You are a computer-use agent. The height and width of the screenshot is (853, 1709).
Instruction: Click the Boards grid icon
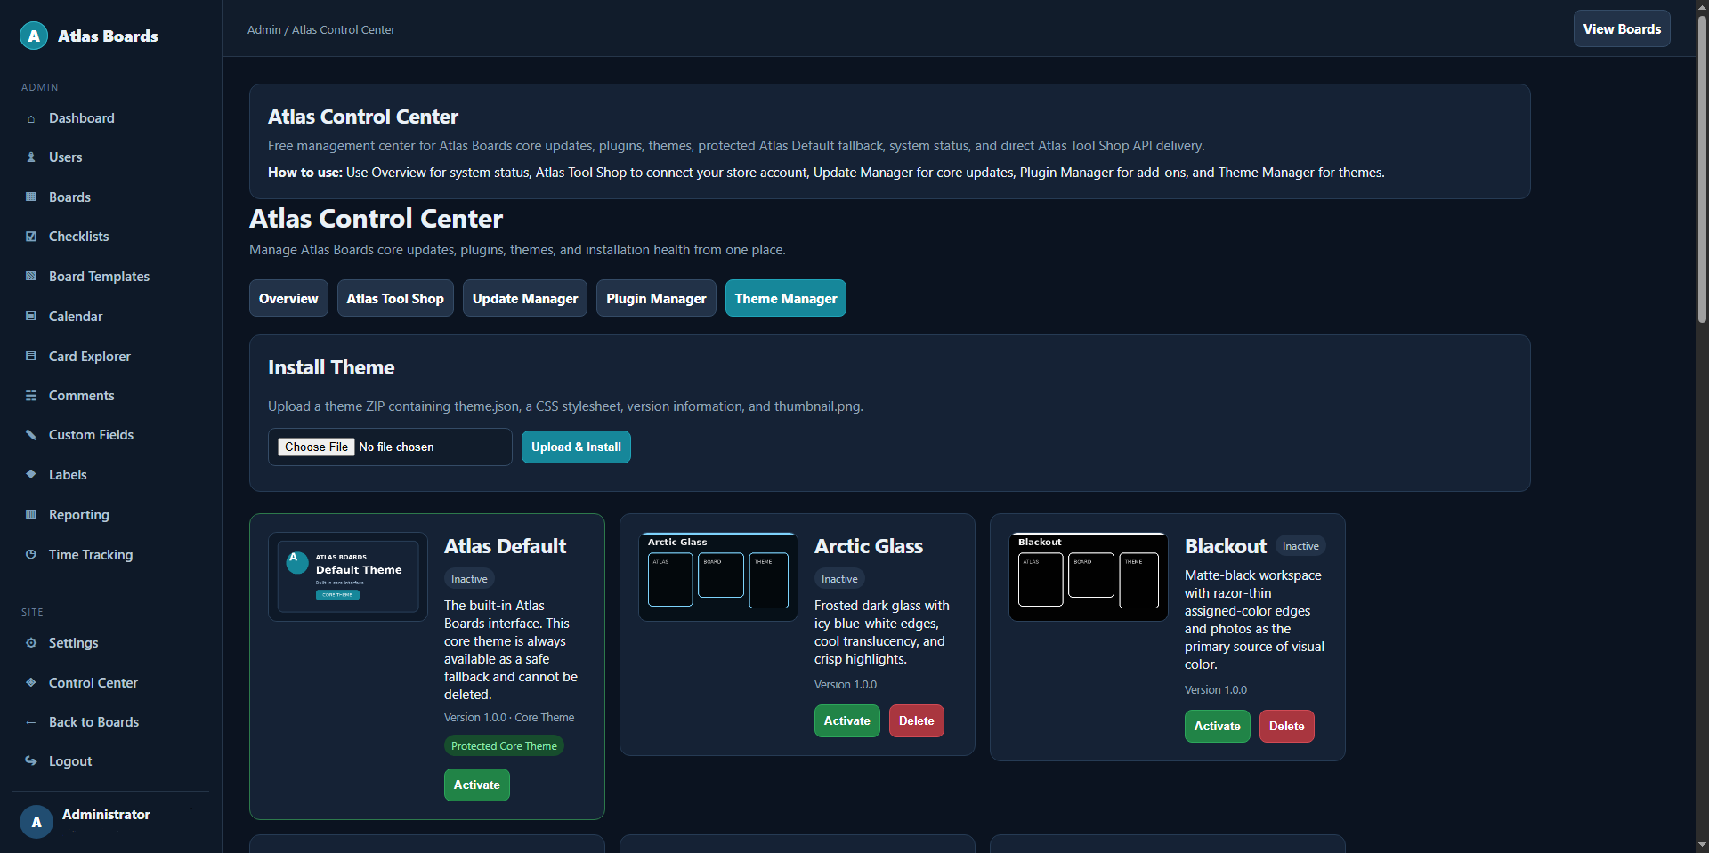click(x=31, y=197)
